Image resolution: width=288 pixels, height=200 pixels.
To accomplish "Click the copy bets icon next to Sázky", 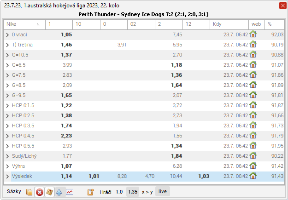I will [29, 192].
